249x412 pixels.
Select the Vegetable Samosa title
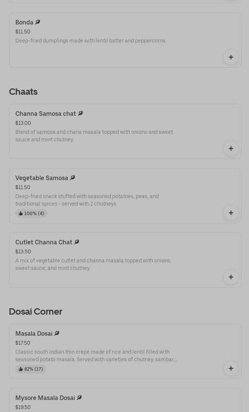pyautogui.click(x=42, y=178)
